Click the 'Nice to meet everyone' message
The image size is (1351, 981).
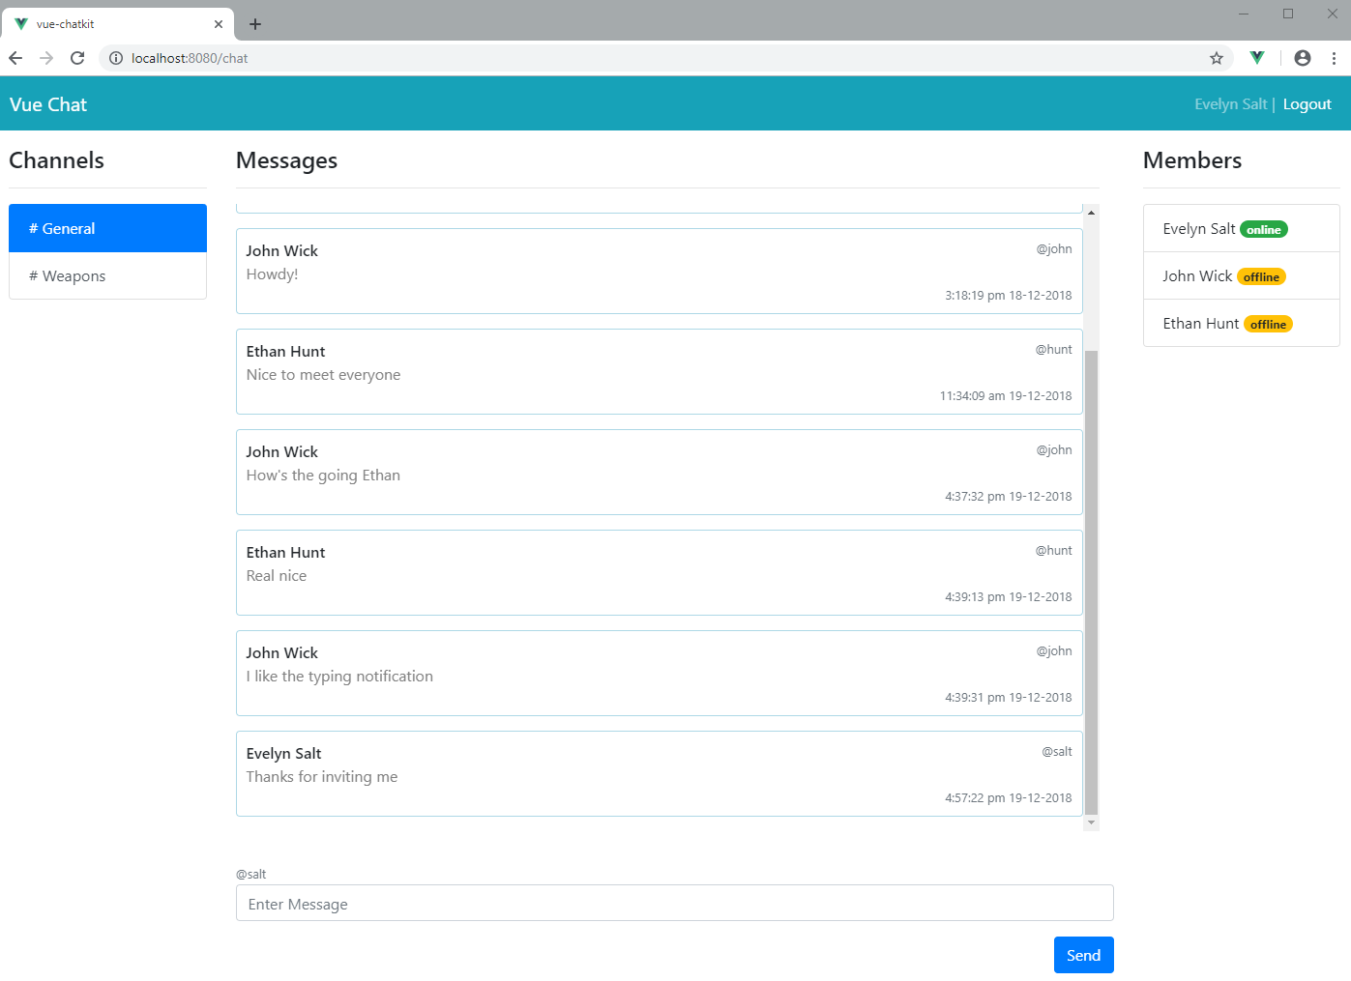click(323, 374)
